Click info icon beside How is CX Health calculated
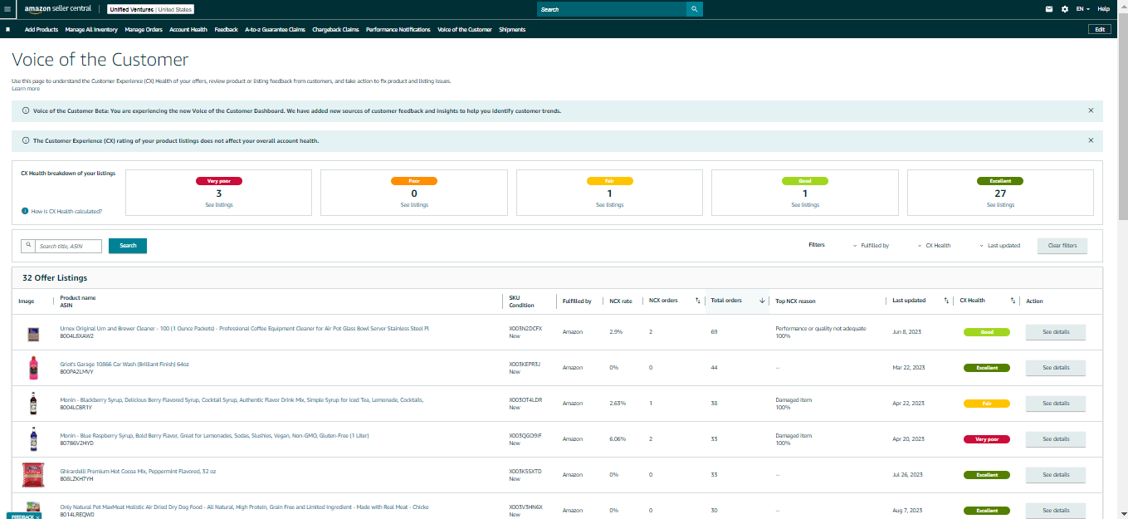 (x=25, y=211)
